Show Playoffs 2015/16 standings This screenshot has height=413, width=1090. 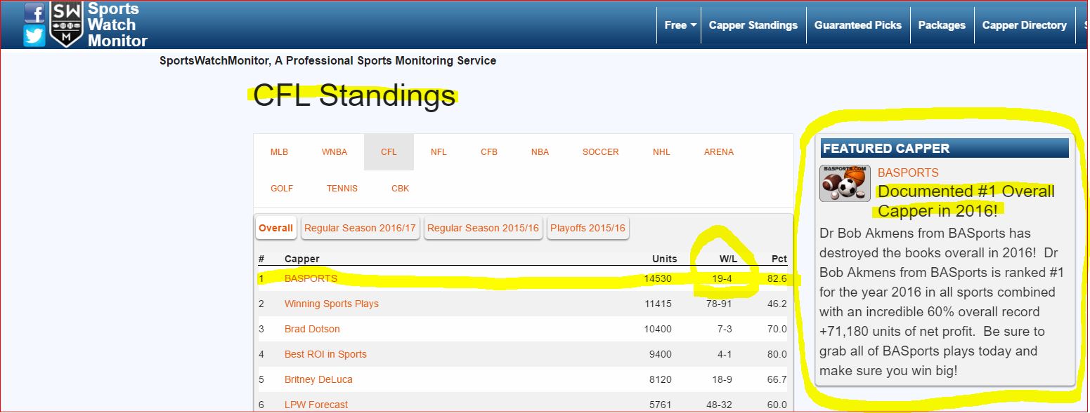pyautogui.click(x=588, y=228)
